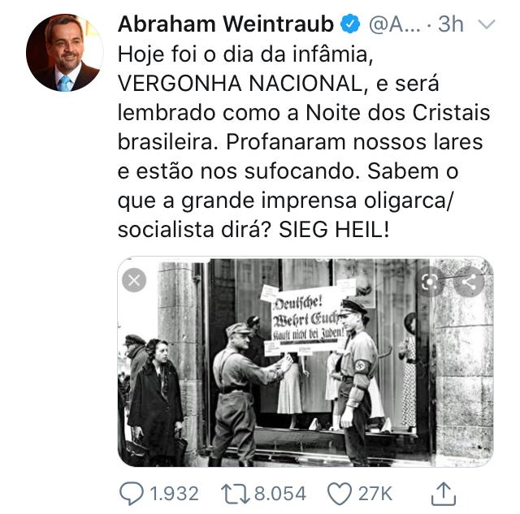
Task: Like the tweet with the heart icon
Action: [340, 494]
